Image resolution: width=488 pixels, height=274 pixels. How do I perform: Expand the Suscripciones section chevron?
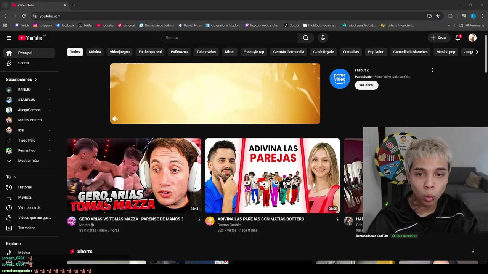36,80
